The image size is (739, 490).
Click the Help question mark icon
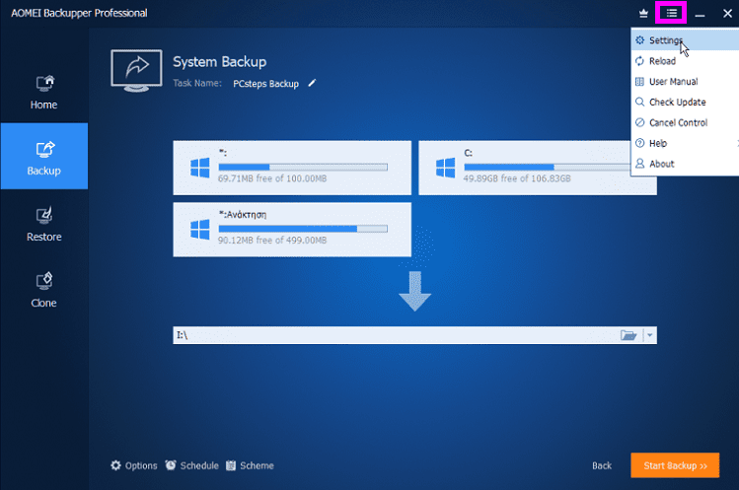[639, 143]
